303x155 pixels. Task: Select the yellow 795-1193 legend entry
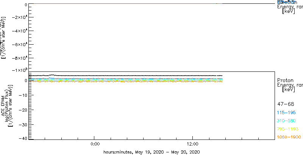pyautogui.click(x=287, y=129)
